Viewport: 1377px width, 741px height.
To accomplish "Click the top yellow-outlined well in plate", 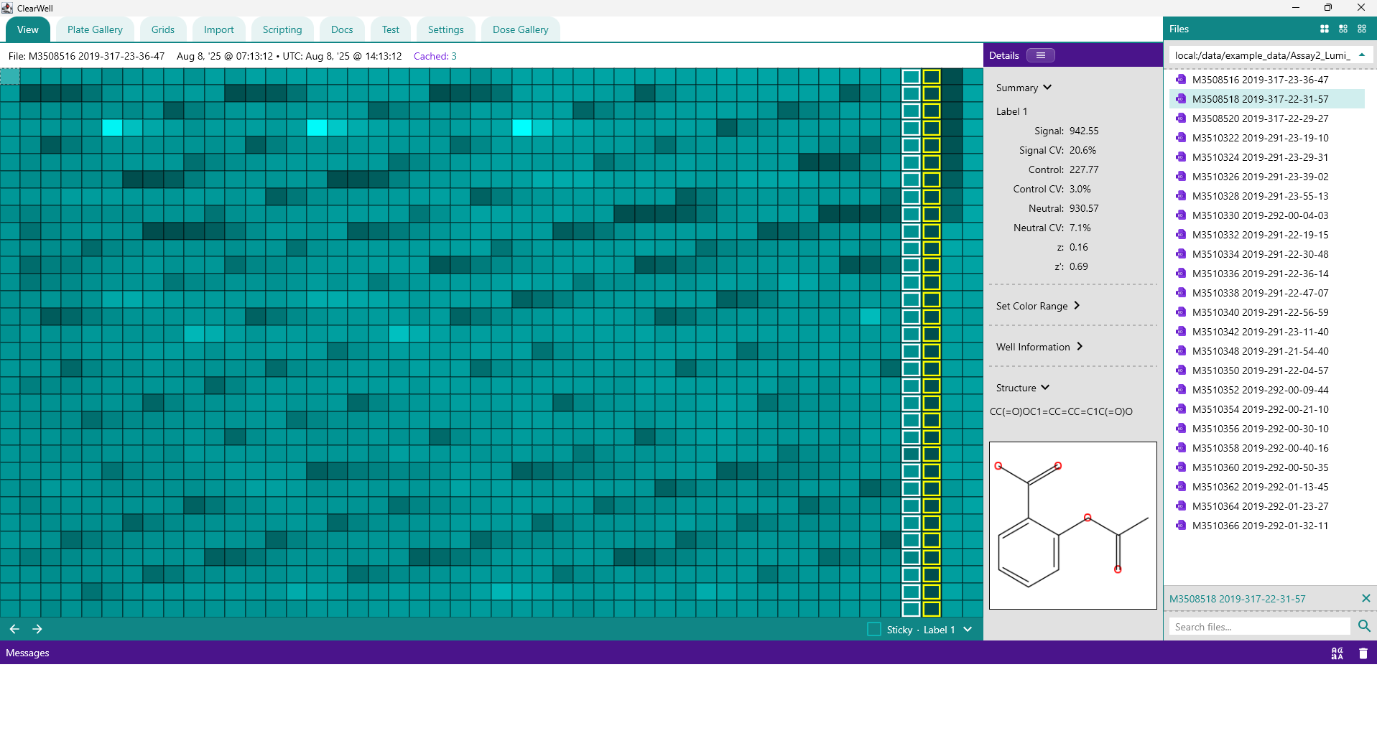I will 932,77.
